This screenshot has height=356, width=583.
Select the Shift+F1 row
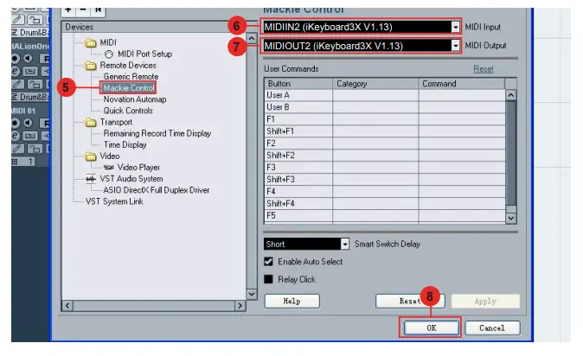click(385, 131)
